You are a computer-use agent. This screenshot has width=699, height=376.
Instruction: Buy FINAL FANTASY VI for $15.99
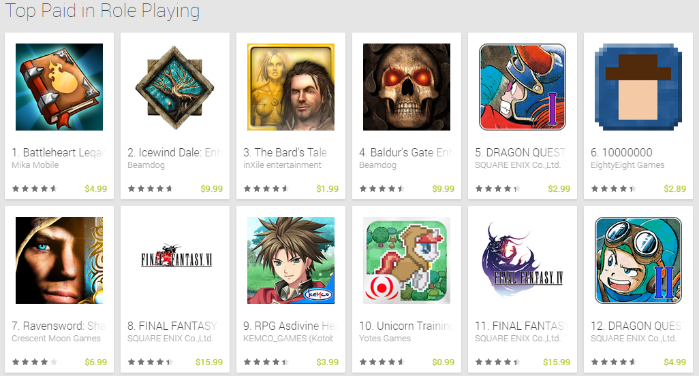click(x=209, y=362)
